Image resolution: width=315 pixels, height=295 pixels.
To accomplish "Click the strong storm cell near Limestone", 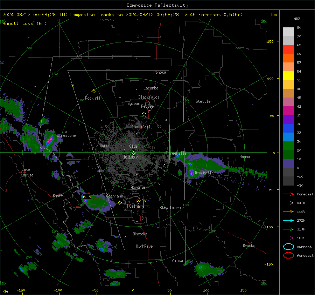I will (49, 140).
